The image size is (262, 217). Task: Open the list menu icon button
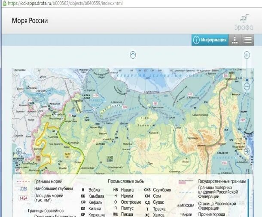pos(248,40)
